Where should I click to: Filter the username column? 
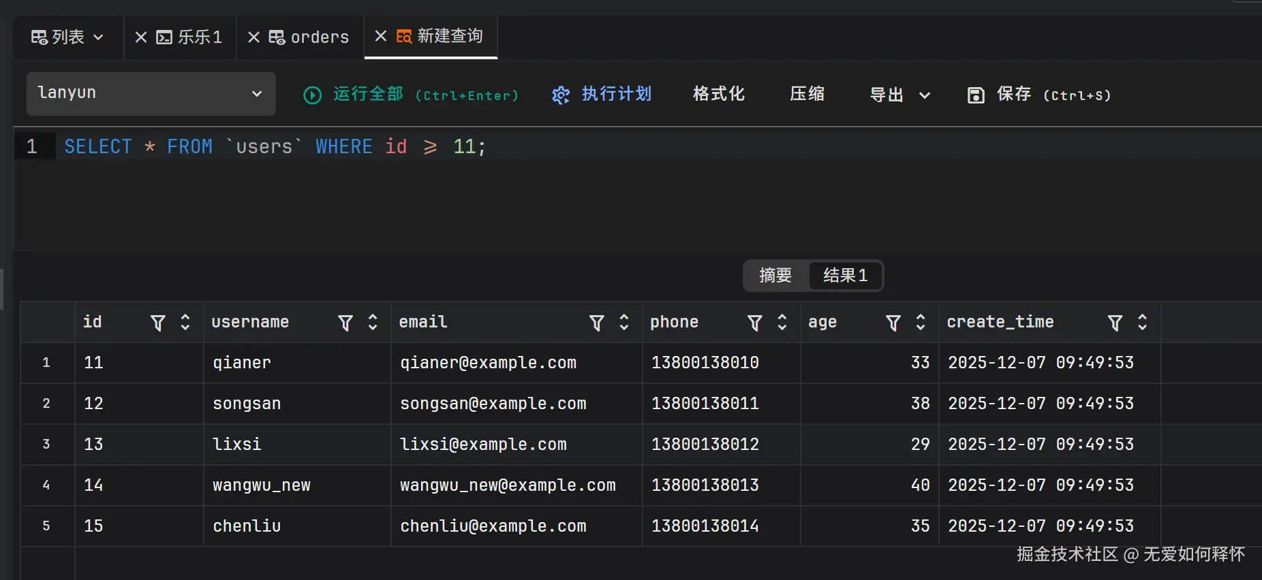click(345, 323)
